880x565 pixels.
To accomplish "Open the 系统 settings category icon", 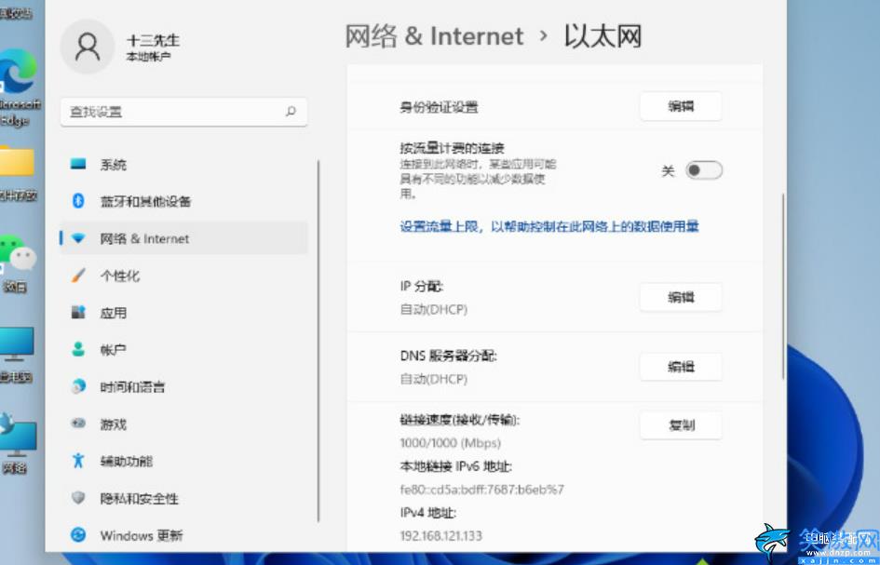I will 78,164.
